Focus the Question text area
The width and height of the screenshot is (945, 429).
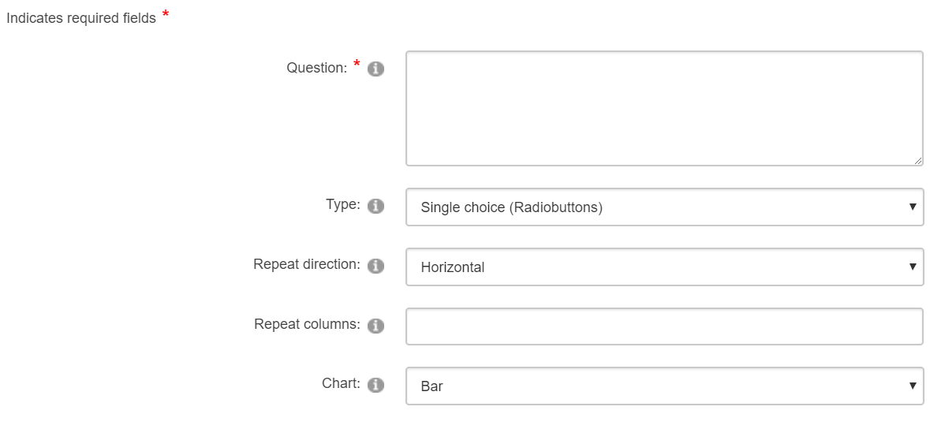(x=664, y=109)
